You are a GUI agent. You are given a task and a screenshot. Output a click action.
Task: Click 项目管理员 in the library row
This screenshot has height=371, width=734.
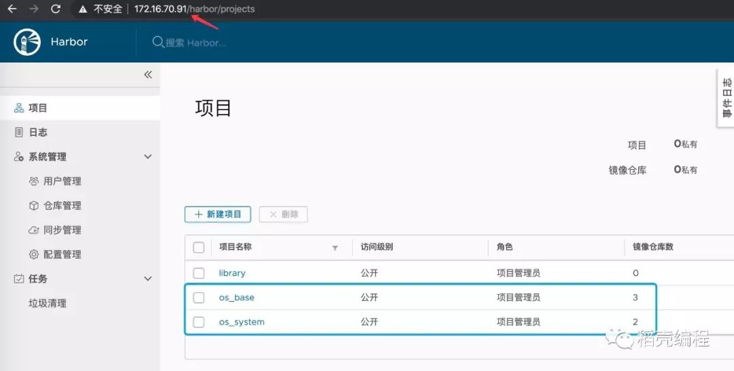pos(518,272)
